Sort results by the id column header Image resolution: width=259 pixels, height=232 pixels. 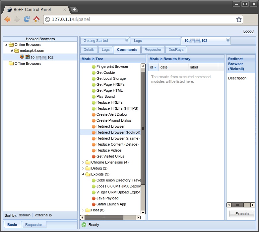point(153,67)
